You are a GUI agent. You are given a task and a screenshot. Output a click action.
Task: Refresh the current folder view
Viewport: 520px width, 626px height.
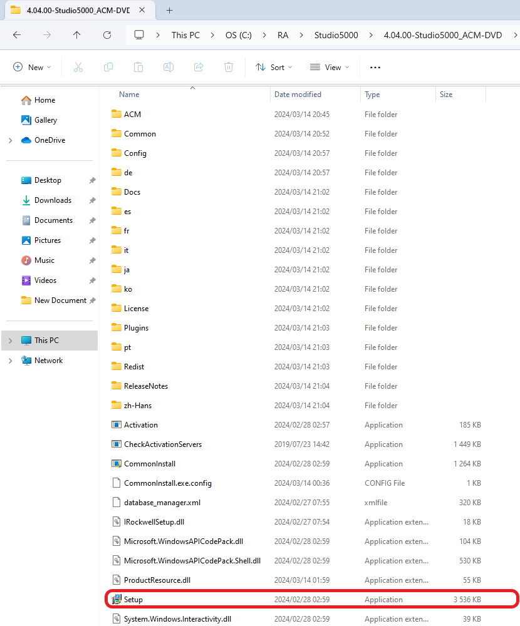(107, 35)
